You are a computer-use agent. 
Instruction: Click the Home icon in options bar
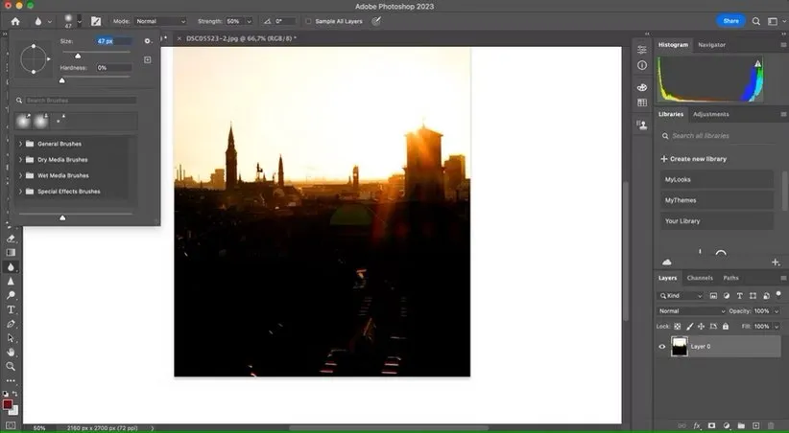15,20
